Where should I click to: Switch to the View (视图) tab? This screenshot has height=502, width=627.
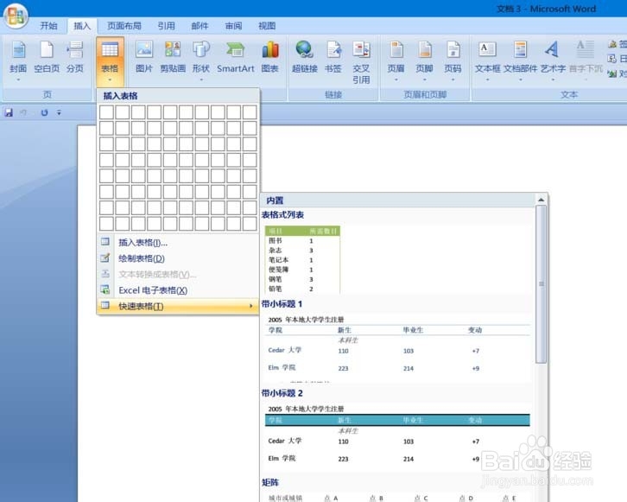[x=267, y=26]
